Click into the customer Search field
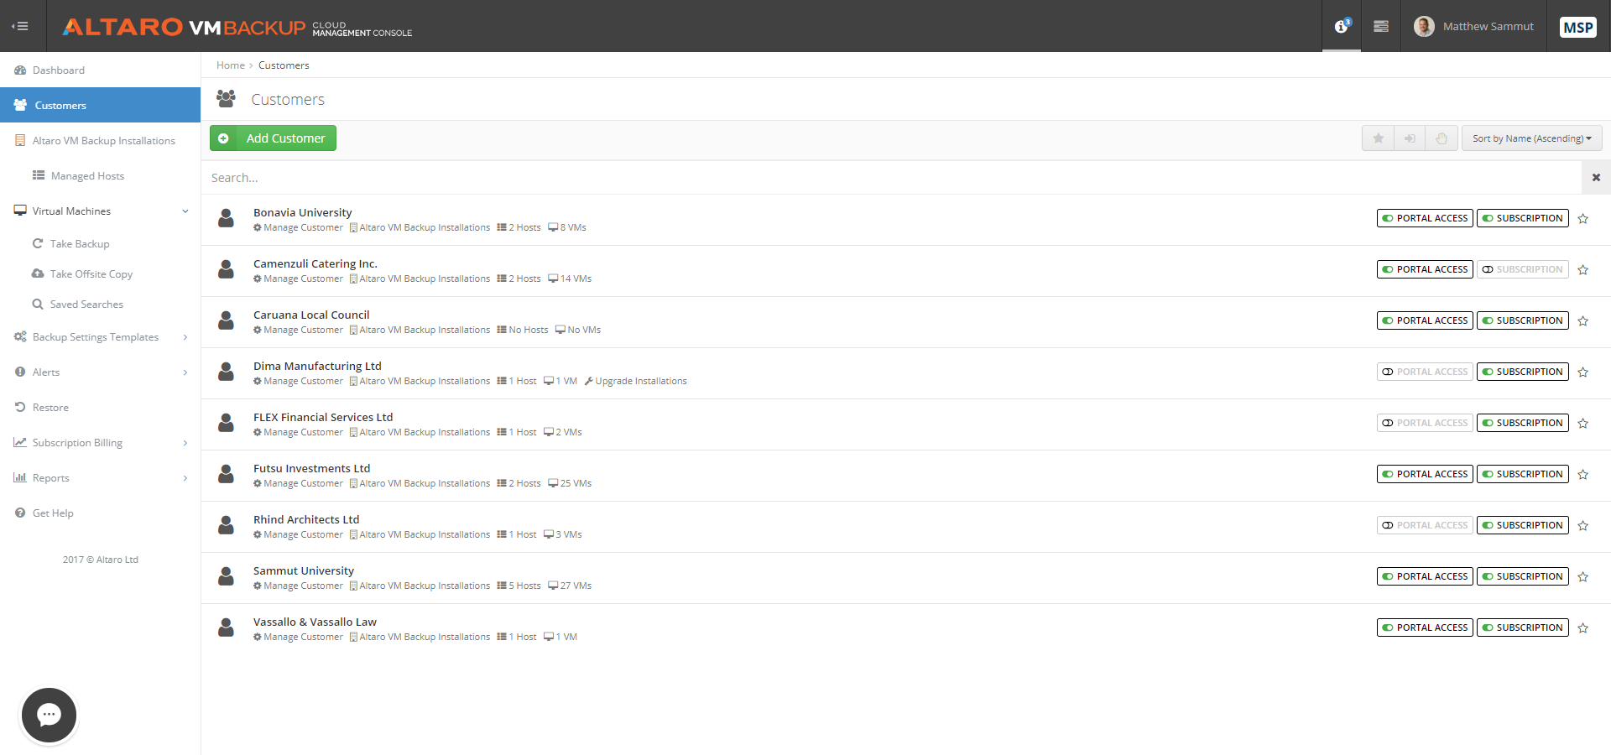This screenshot has height=755, width=1611. coord(891,178)
